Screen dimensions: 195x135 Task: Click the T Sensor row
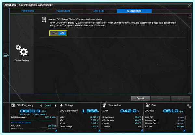point(122,127)
